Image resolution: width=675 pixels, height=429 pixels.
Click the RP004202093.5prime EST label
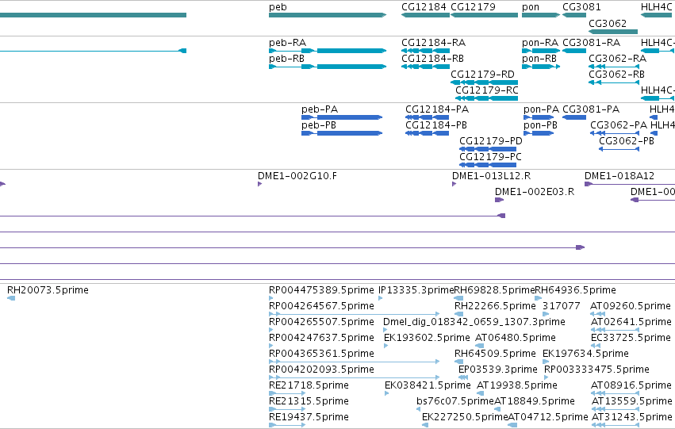(x=321, y=370)
